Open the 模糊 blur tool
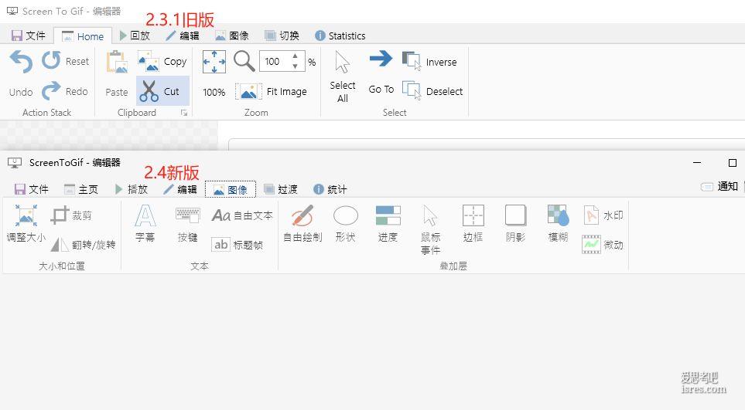The width and height of the screenshot is (745, 410). coord(559,223)
